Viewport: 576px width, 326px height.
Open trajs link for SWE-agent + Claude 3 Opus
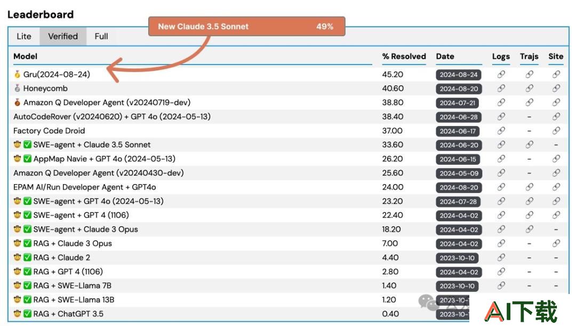(529, 229)
